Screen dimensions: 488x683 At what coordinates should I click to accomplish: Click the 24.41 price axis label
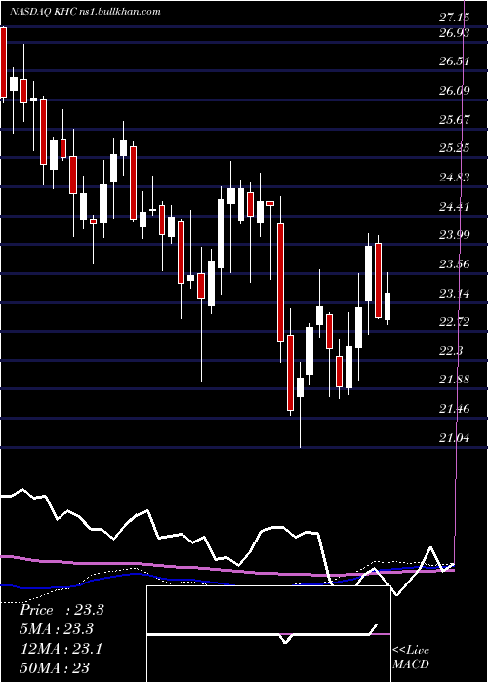coord(455,206)
